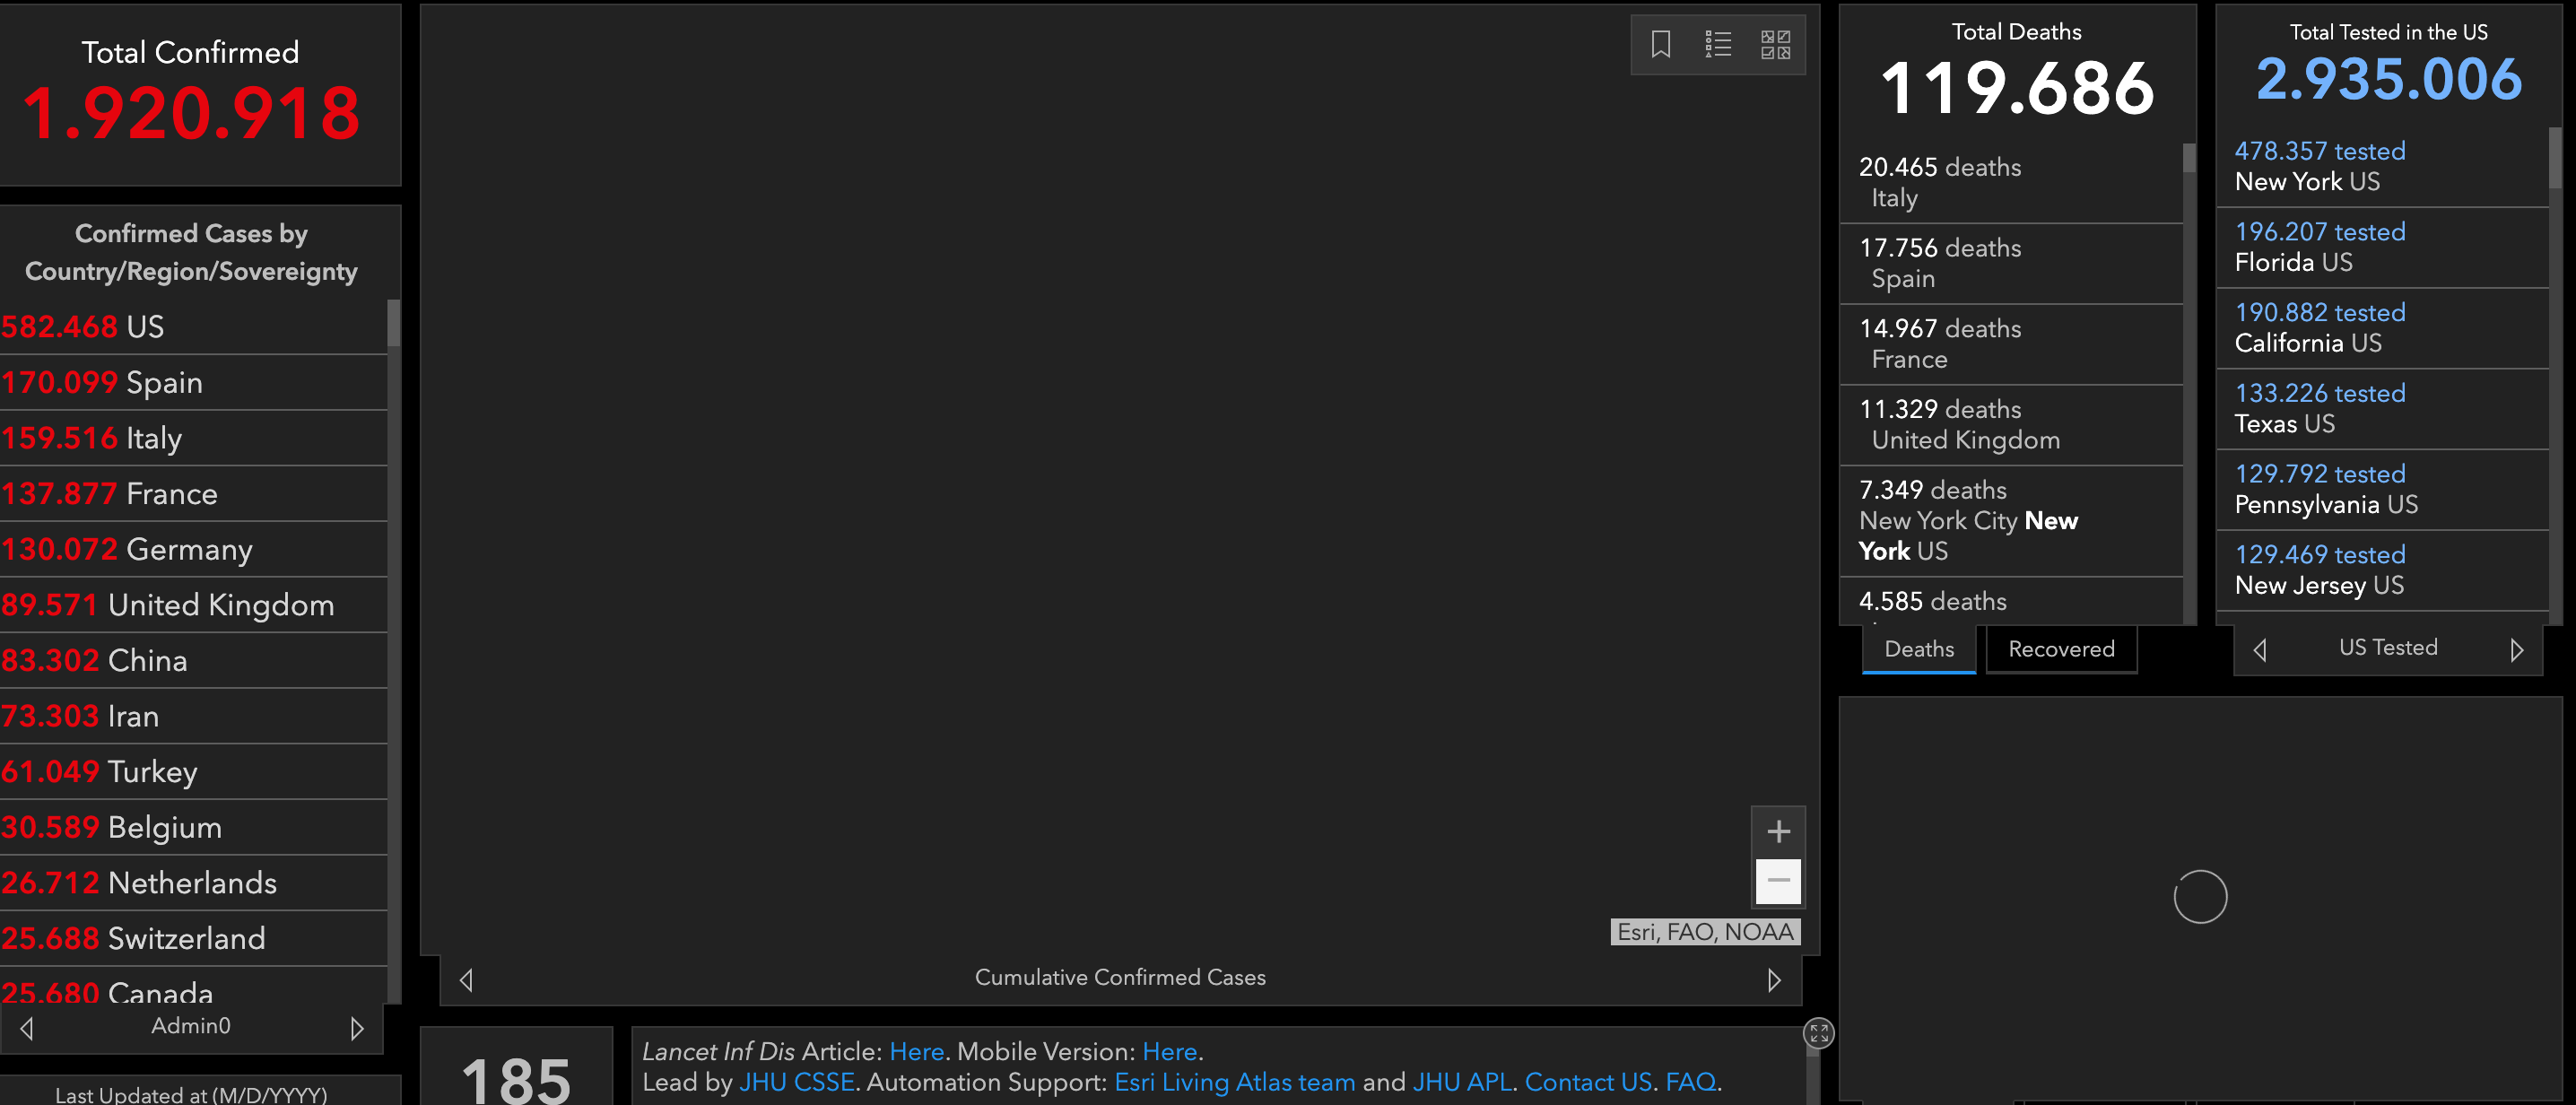Zoom in on the map

click(1778, 831)
